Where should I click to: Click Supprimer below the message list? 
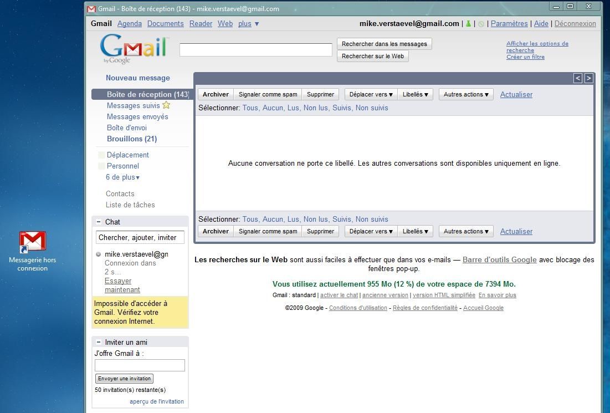[321, 231]
